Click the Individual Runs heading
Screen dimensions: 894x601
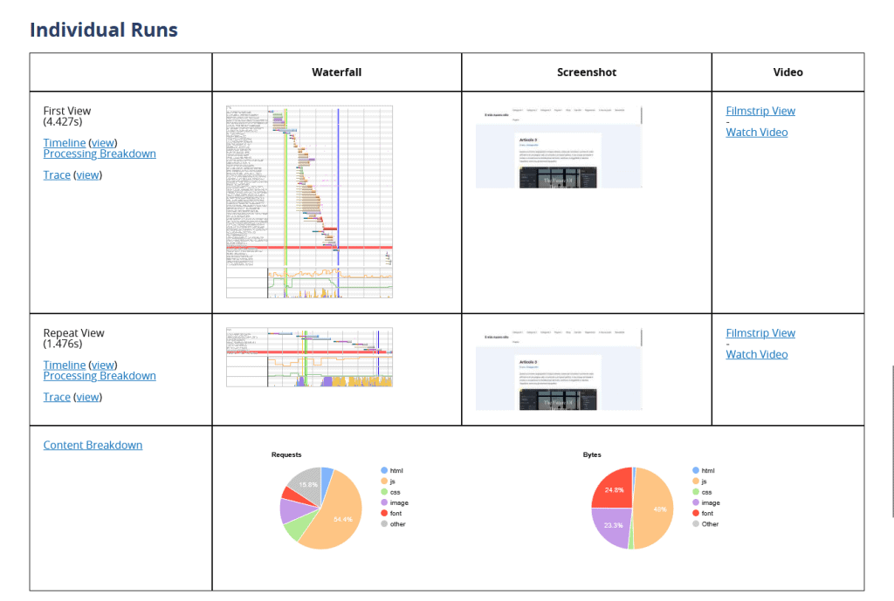pyautogui.click(x=104, y=30)
